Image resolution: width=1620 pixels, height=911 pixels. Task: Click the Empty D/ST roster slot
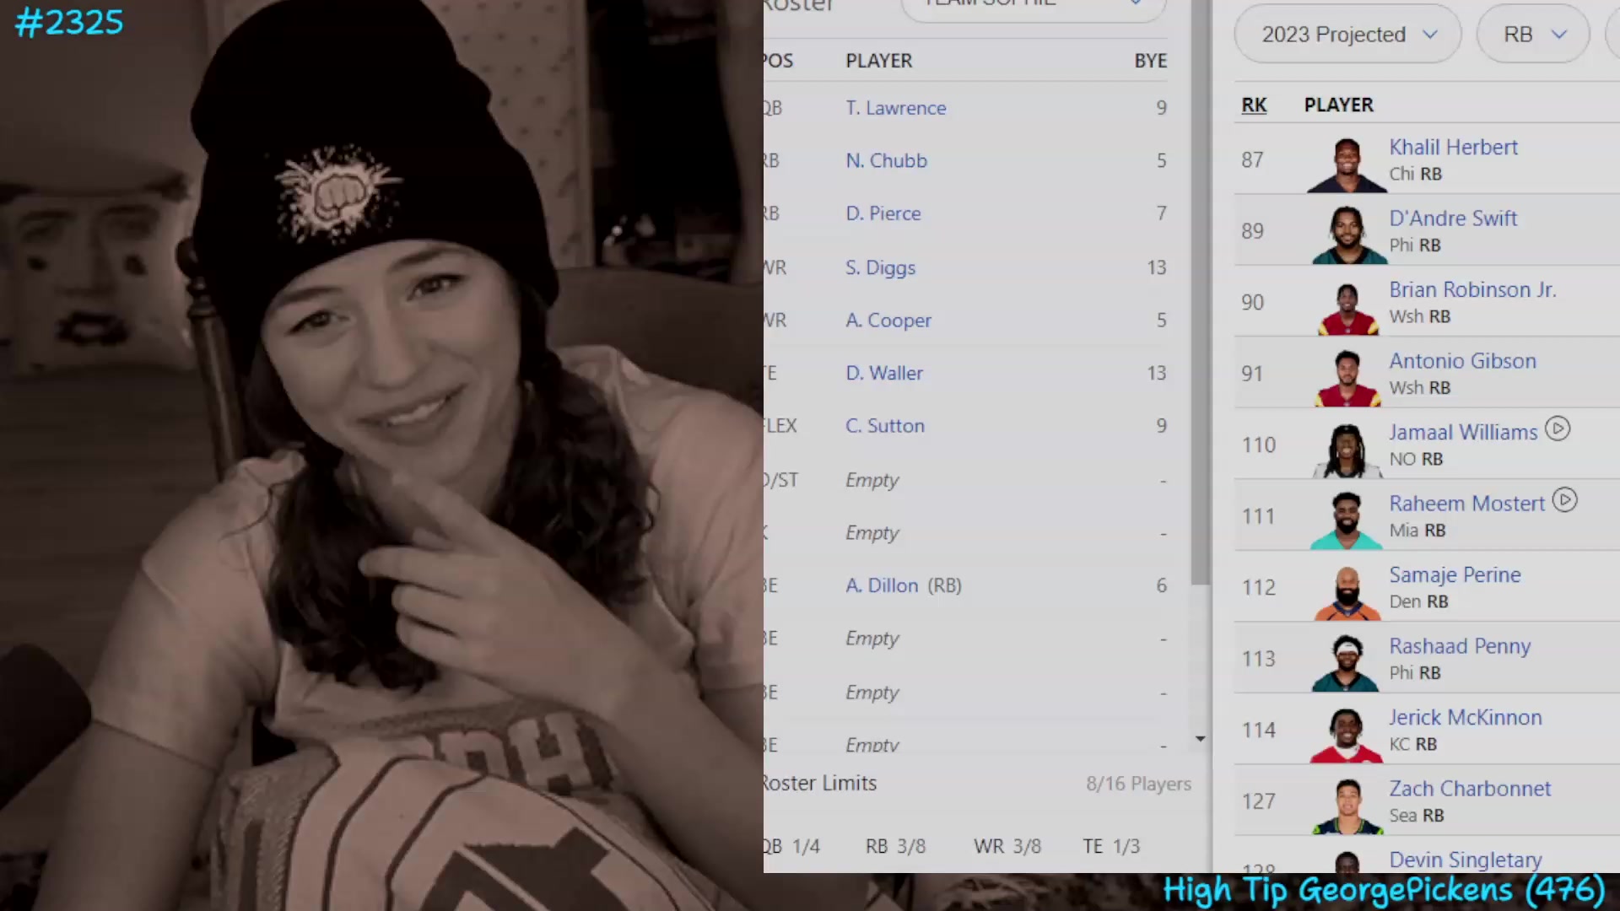872,480
